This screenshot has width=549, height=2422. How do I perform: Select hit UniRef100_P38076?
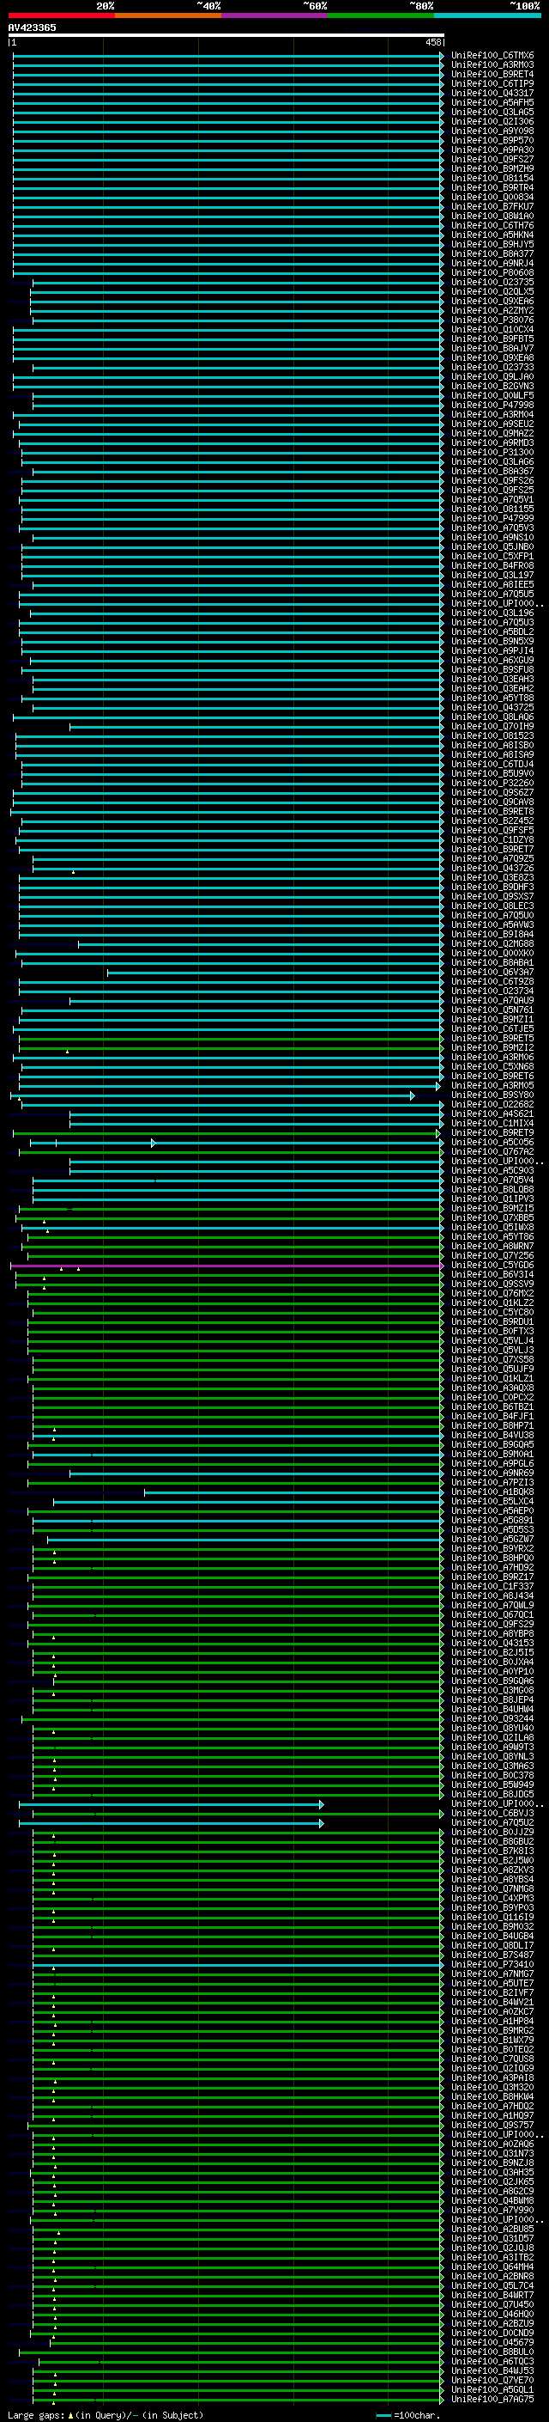[492, 320]
